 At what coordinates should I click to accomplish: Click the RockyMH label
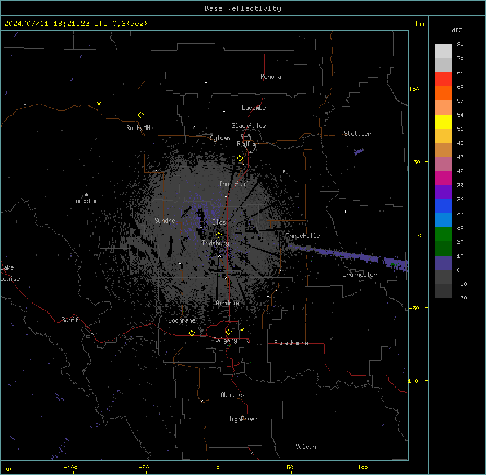point(138,128)
